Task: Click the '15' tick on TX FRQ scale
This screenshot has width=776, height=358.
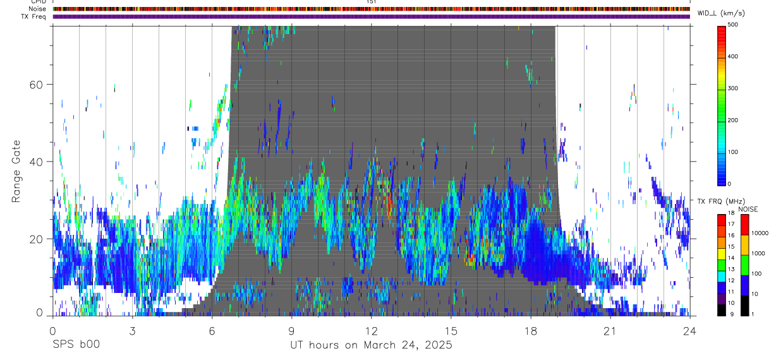Action: pyautogui.click(x=731, y=247)
